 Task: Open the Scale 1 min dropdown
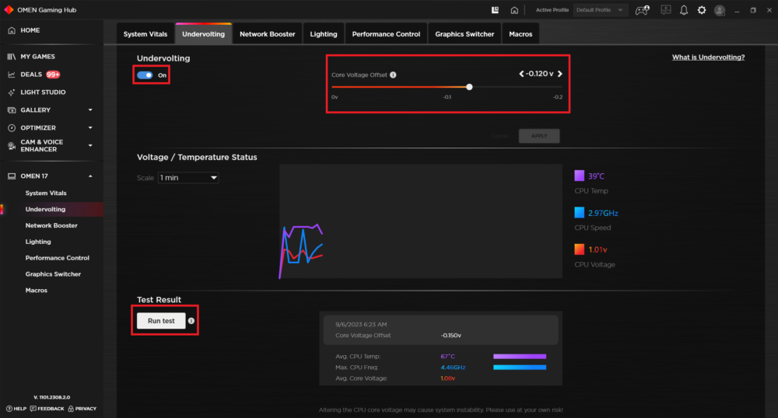pyautogui.click(x=188, y=178)
